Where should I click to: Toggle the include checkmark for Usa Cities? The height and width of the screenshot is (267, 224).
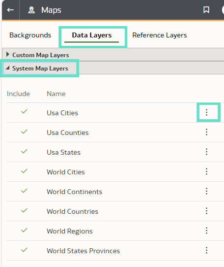tap(24, 112)
